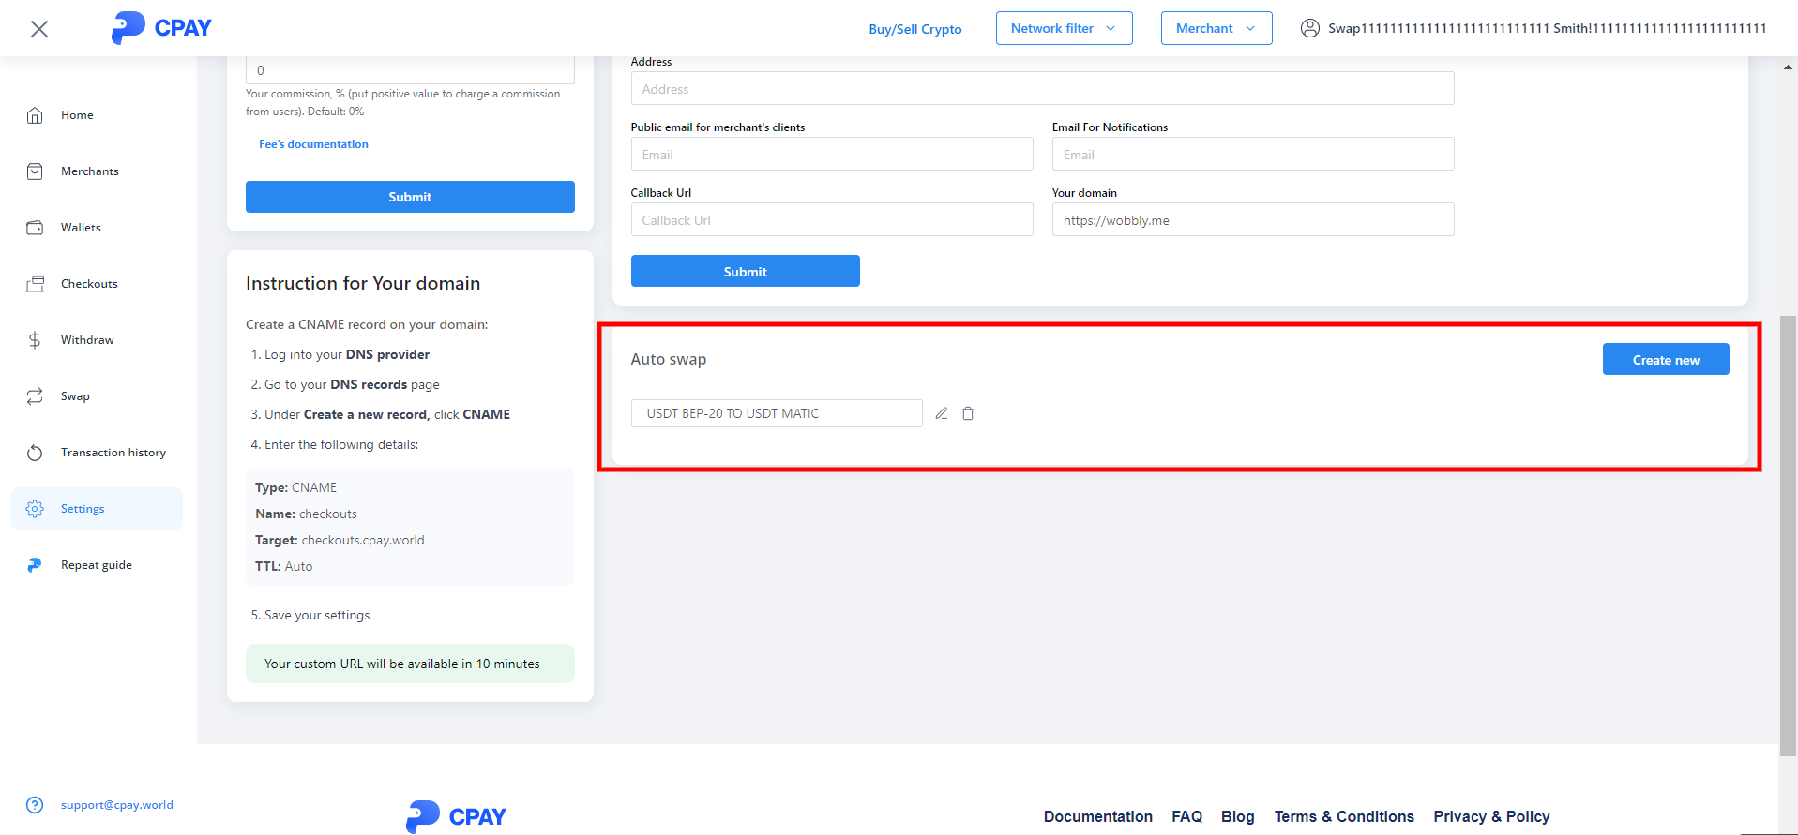Click the Create new auto swap button
1798x835 pixels.
coord(1665,360)
